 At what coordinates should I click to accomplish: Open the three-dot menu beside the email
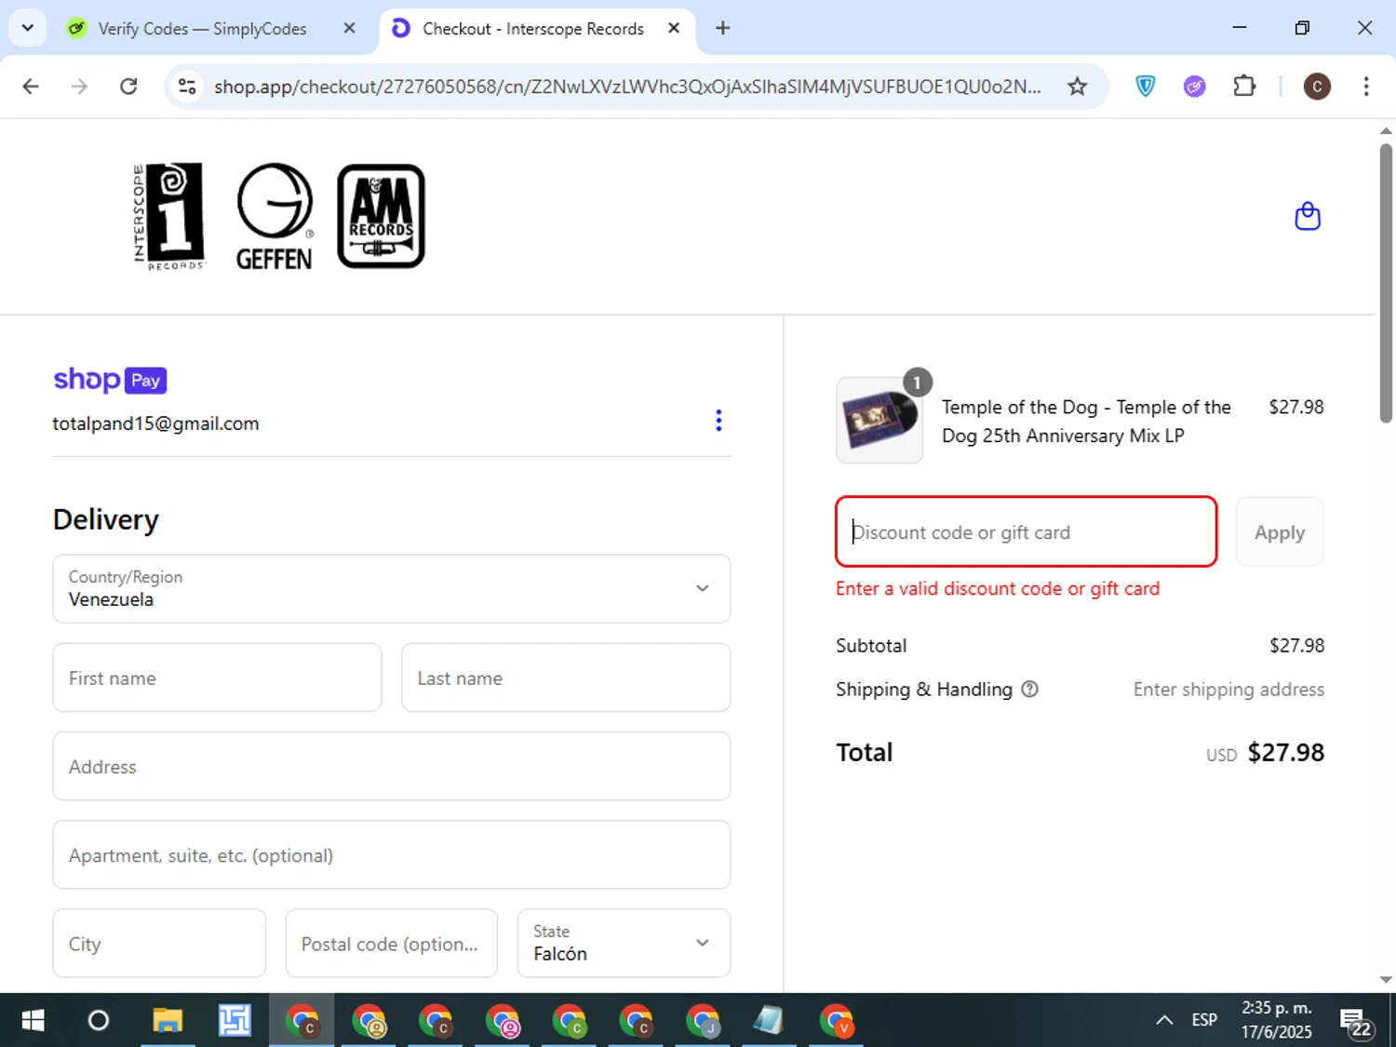click(x=718, y=421)
